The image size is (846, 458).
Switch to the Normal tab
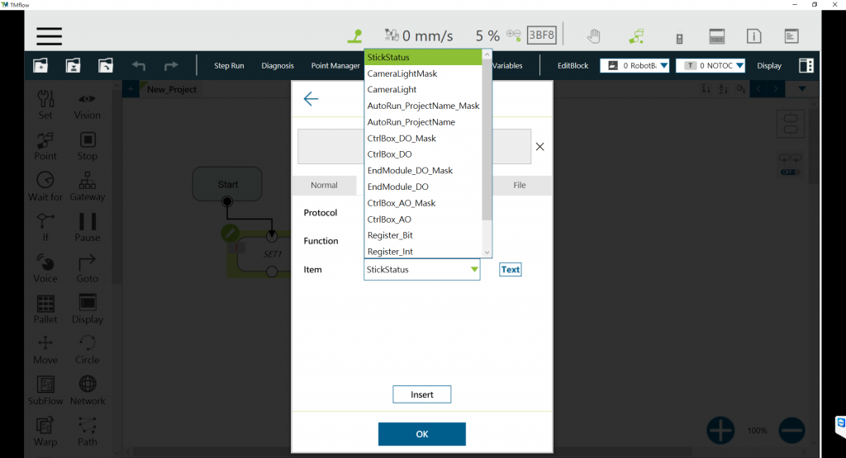pyautogui.click(x=324, y=186)
